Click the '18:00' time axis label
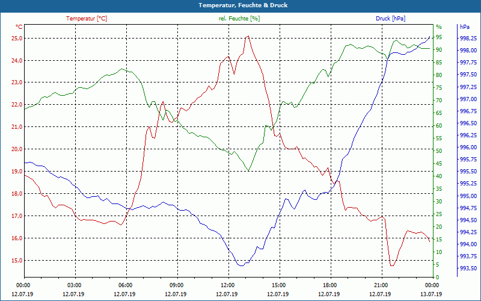Screen dimensions: 481x301 (x=329, y=285)
